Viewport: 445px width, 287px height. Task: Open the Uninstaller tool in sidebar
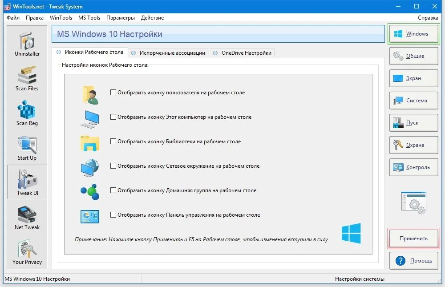27,44
